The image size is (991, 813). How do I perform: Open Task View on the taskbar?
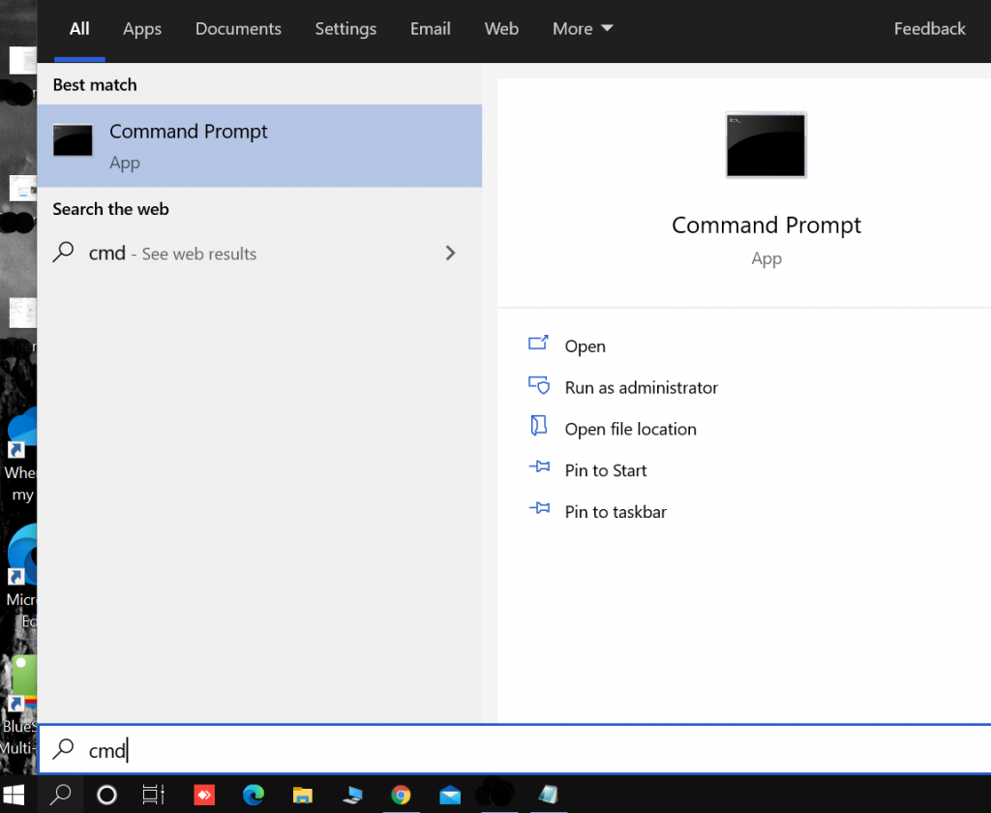[153, 795]
